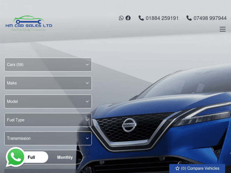Open the hamburger navigation menu

(222, 29)
